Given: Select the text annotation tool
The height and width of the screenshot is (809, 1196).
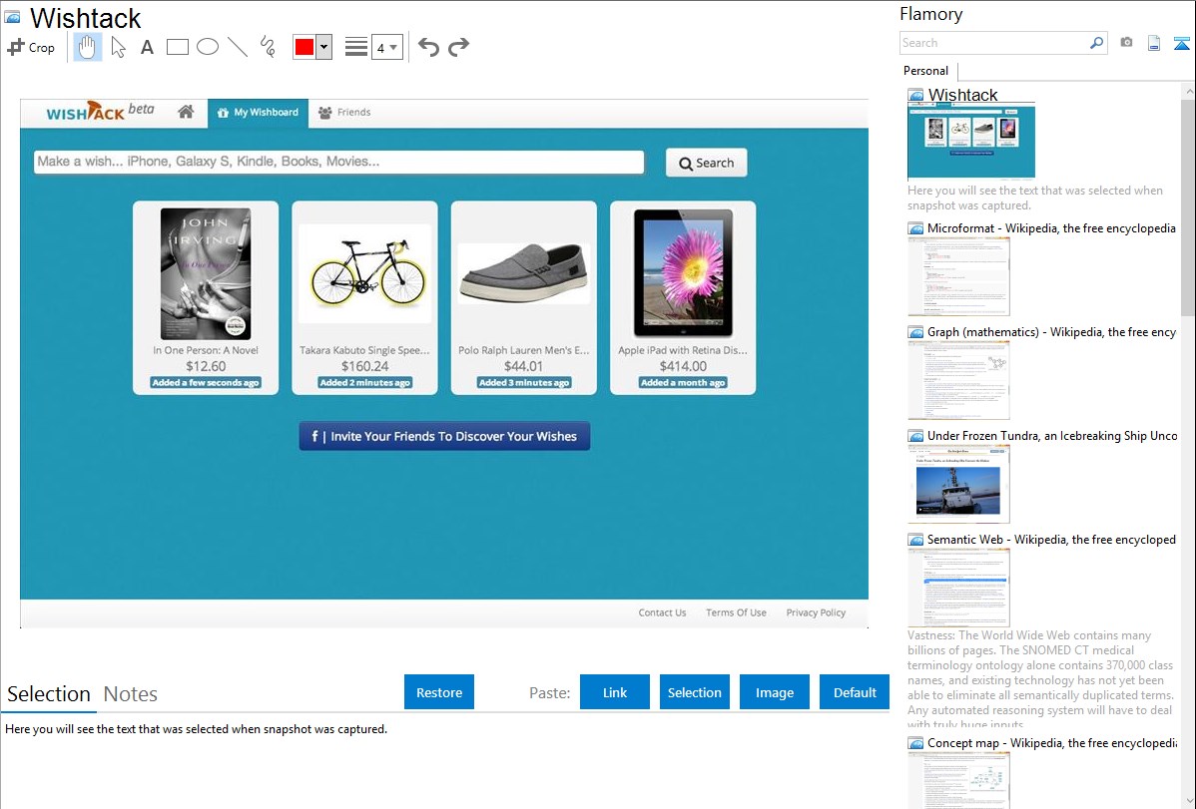Looking at the screenshot, I should click(147, 47).
